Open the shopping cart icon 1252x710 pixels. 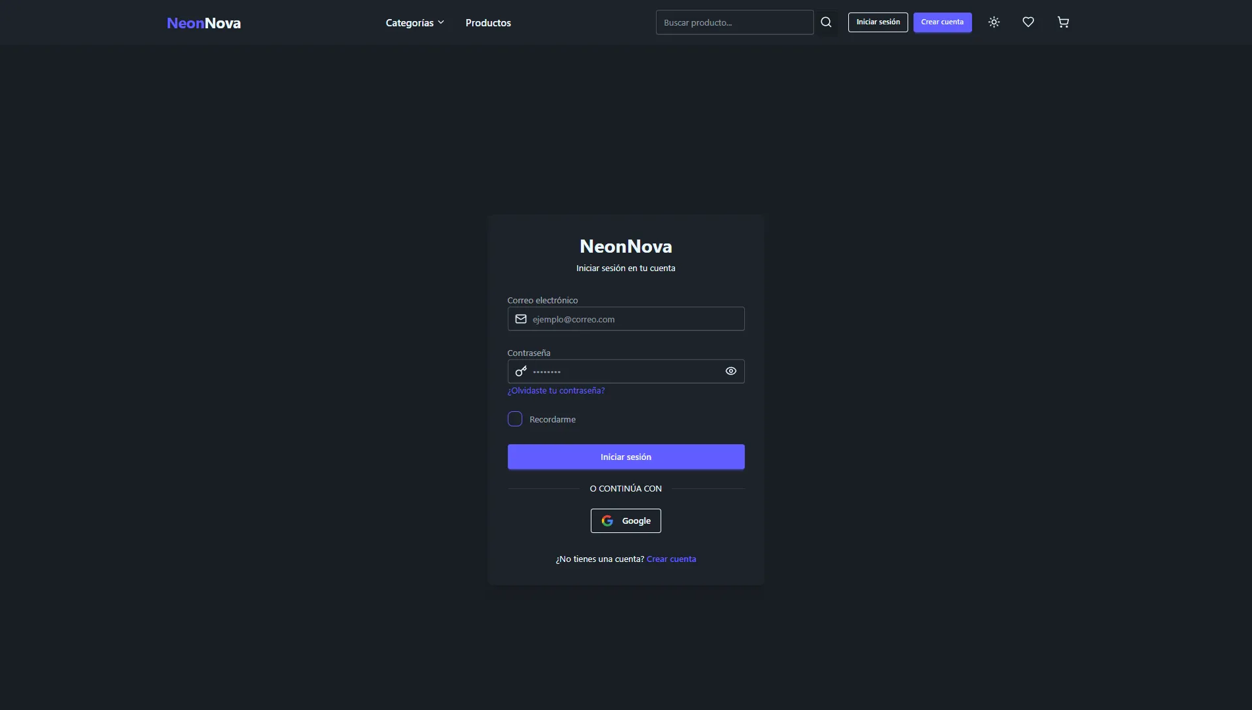(1063, 22)
